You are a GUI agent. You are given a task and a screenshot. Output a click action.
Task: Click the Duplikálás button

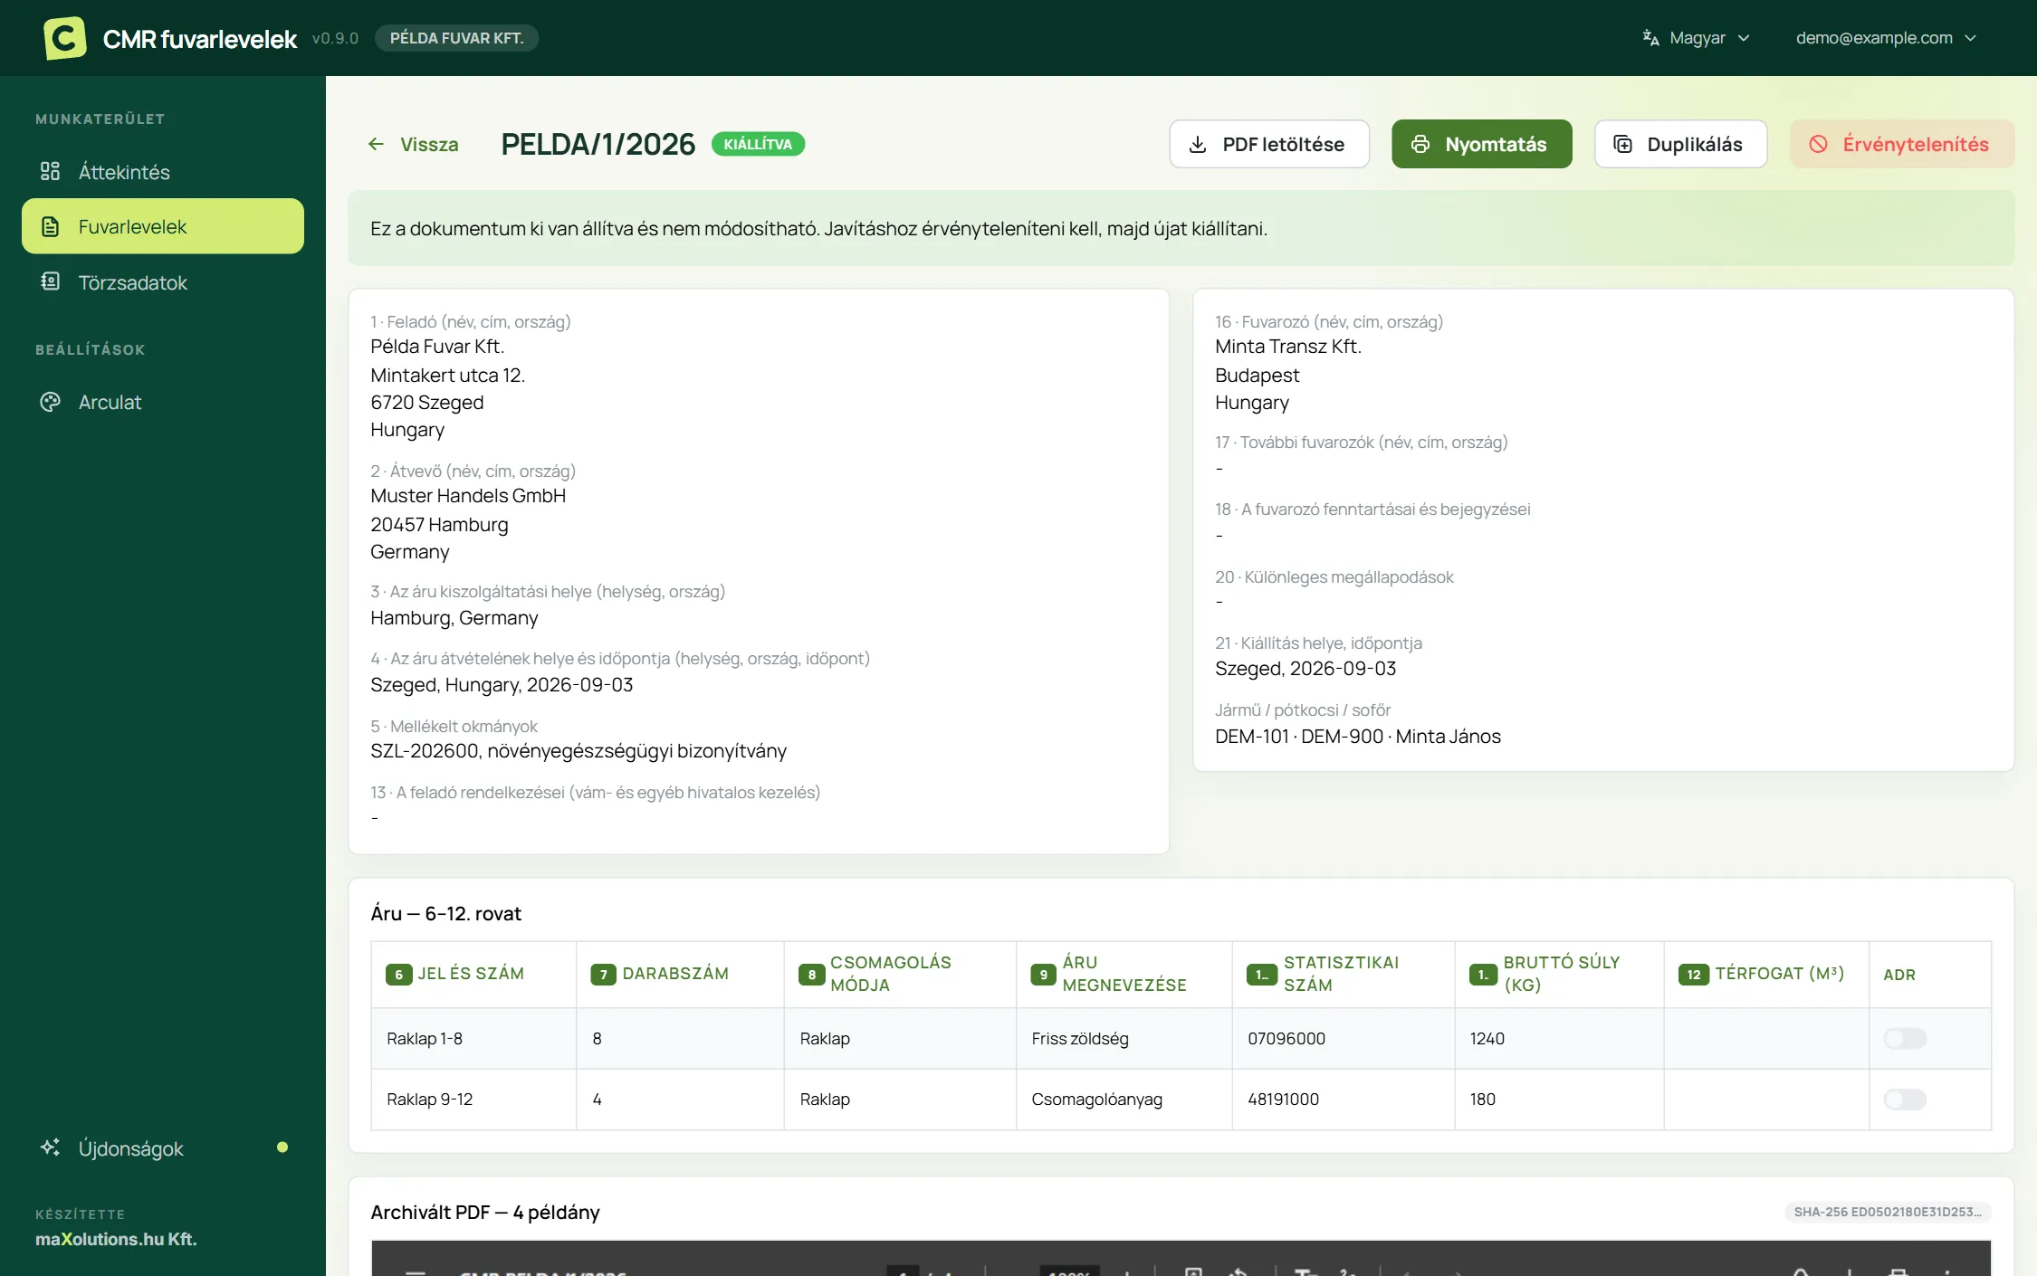[x=1680, y=144]
